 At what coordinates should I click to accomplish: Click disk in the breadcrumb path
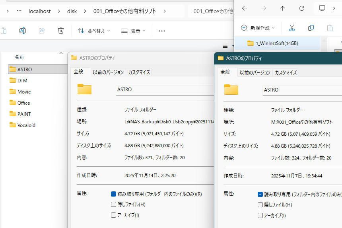pos(72,11)
